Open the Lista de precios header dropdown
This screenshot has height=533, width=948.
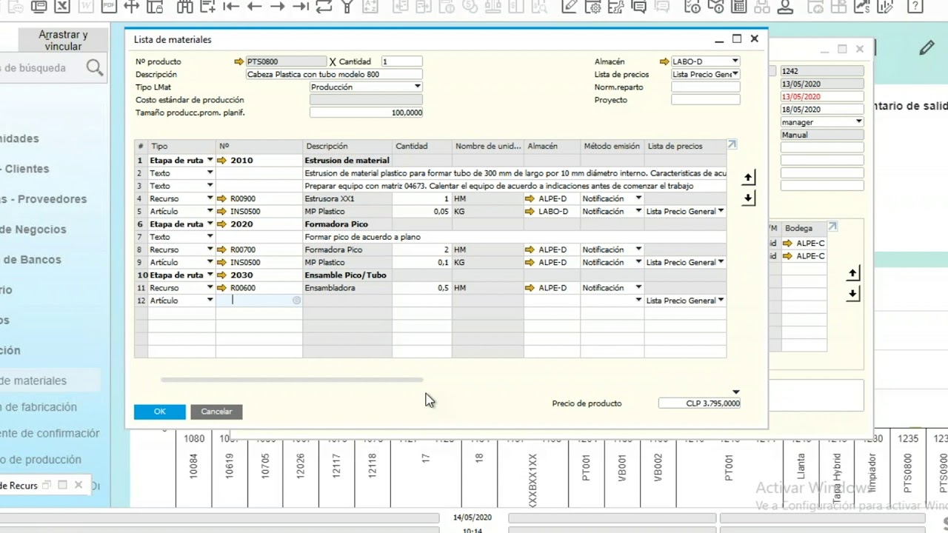[x=735, y=74]
